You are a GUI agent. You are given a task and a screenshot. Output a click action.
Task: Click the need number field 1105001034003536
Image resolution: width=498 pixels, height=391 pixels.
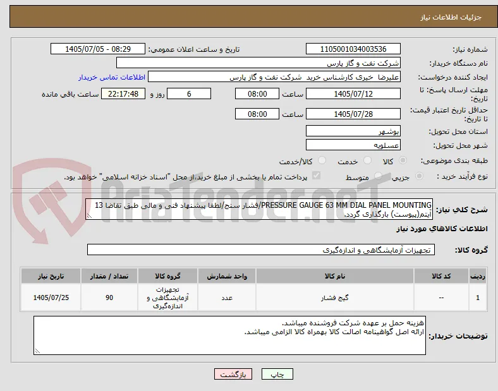coord(353,49)
